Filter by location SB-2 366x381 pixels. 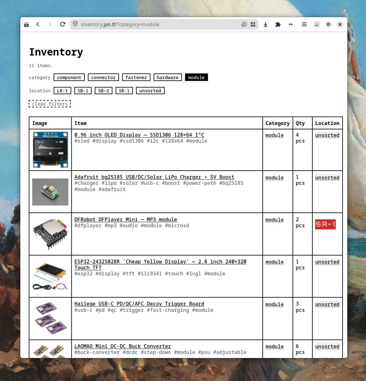104,91
